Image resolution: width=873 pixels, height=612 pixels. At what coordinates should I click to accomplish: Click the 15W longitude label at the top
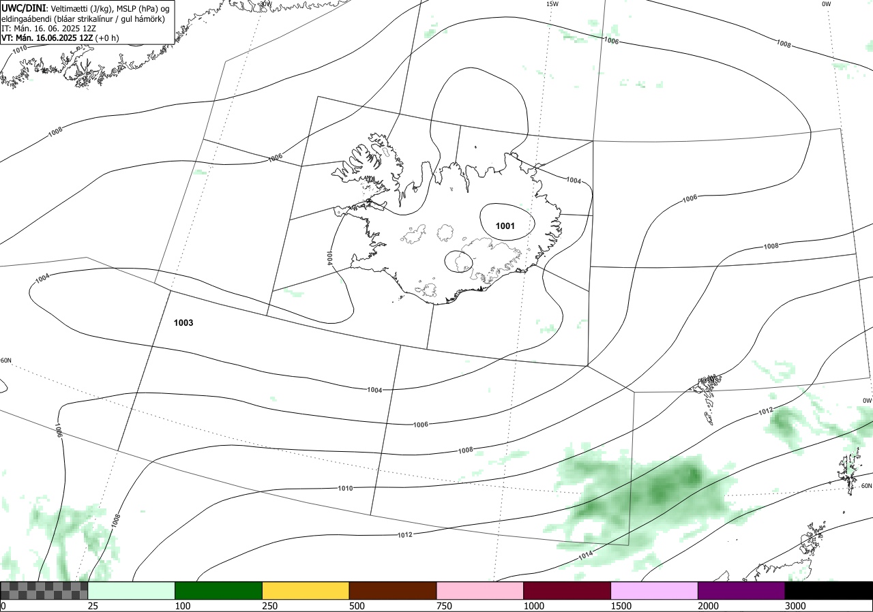(552, 4)
